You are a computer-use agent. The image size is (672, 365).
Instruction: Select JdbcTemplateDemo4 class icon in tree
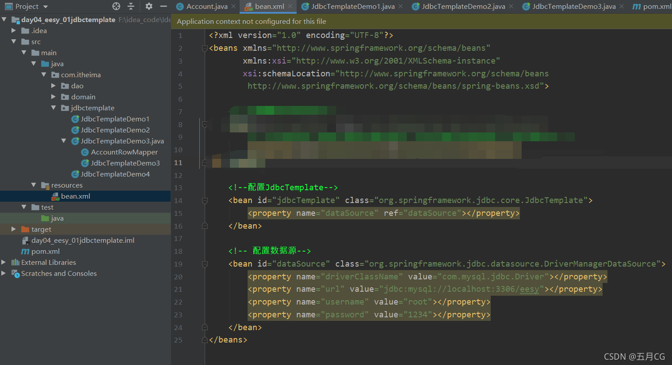tap(75, 174)
